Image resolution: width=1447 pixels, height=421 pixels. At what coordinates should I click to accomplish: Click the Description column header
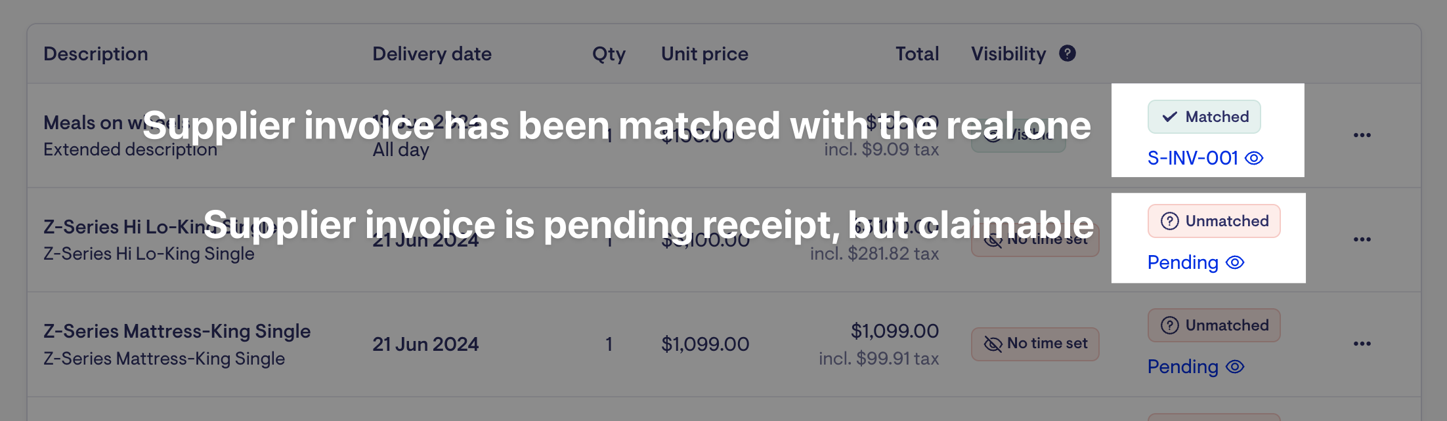click(x=96, y=54)
